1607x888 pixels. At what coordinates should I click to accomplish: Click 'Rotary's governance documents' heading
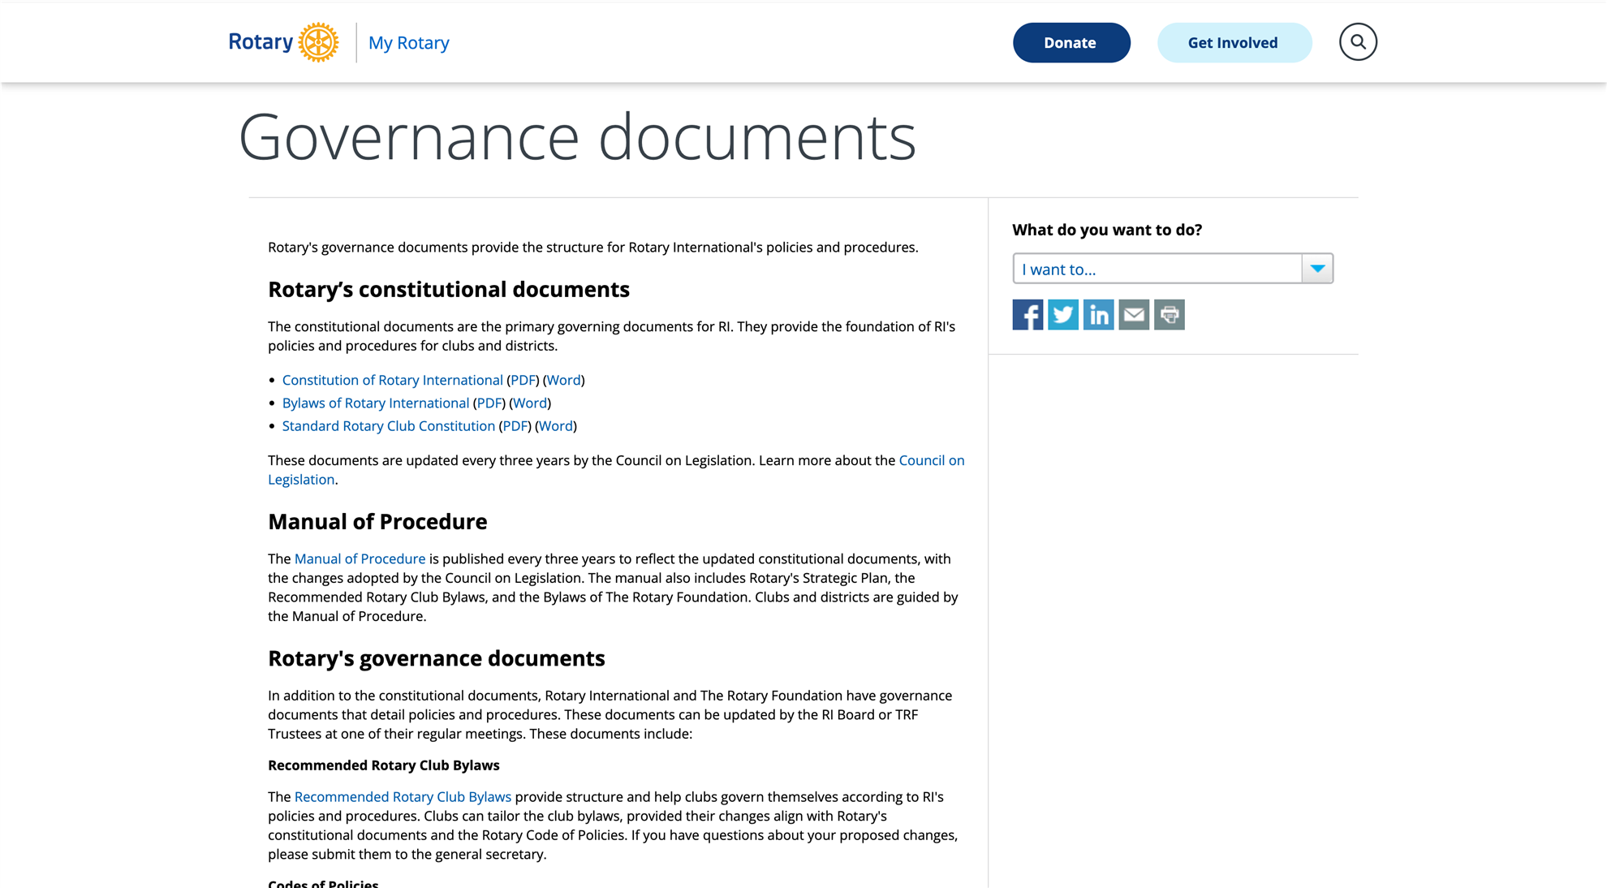click(437, 657)
